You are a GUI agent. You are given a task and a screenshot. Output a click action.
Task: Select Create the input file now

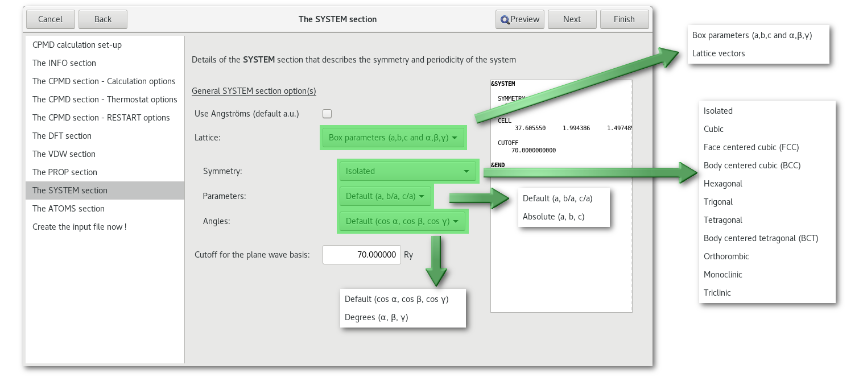79,227
